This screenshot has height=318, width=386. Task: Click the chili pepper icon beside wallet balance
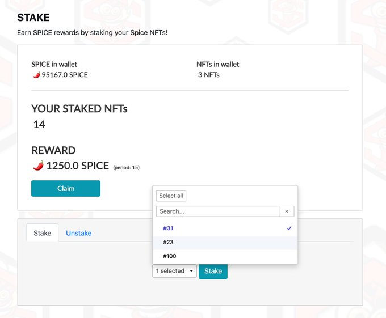[x=36, y=75]
